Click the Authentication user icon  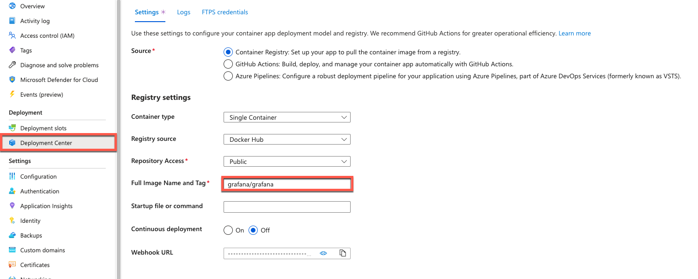tap(12, 191)
